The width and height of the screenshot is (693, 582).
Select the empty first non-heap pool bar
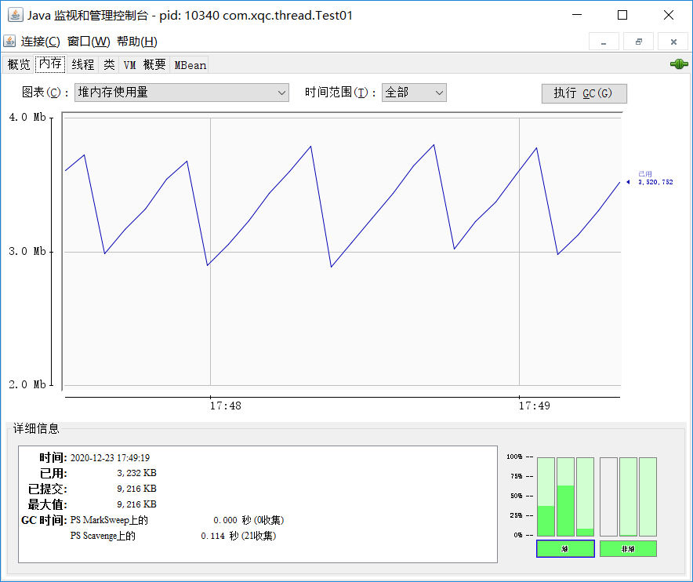click(x=608, y=497)
